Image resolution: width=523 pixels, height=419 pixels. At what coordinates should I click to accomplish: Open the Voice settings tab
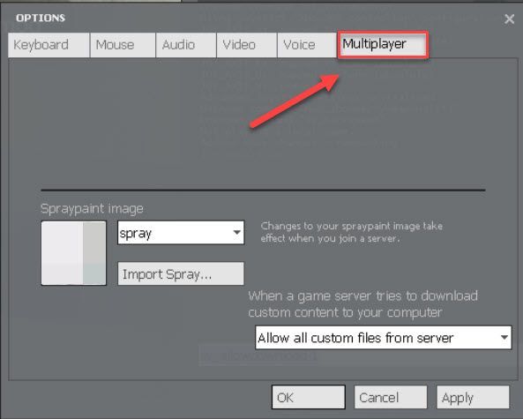307,45
